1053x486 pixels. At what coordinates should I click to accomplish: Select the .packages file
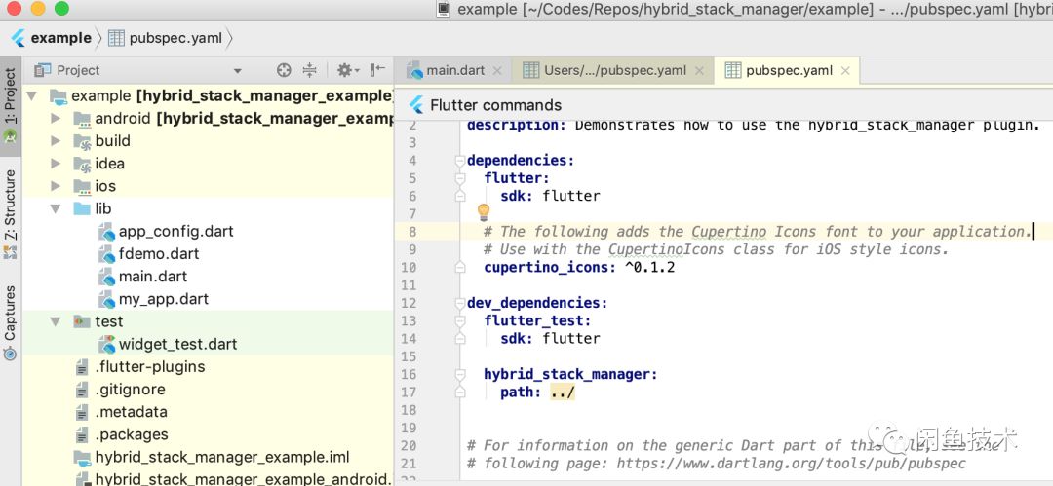[132, 435]
